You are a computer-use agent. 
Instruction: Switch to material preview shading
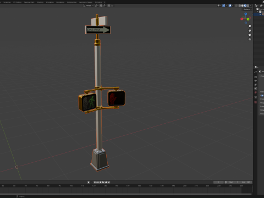pyautogui.click(x=245, y=5)
